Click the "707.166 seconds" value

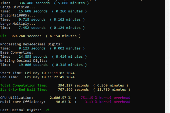tap(74, 90)
